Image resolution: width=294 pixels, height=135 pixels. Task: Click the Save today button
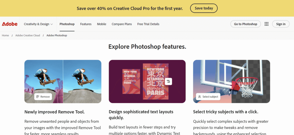pos(204,8)
